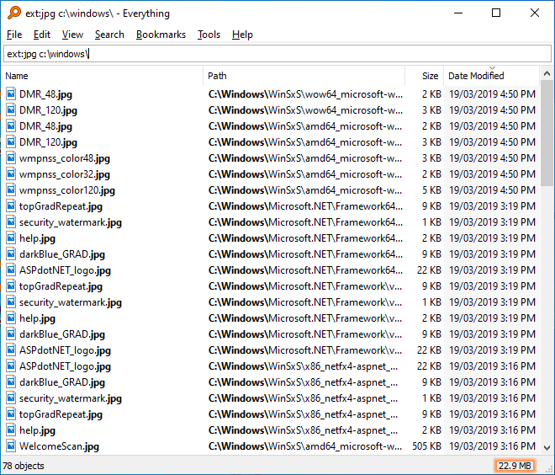
Task: Click the 78 objects status bar text
Action: [x=24, y=466]
